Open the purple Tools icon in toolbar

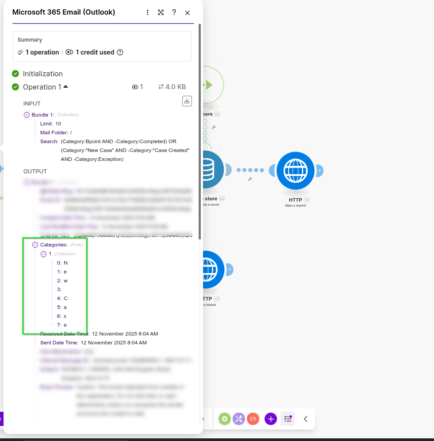point(239,419)
